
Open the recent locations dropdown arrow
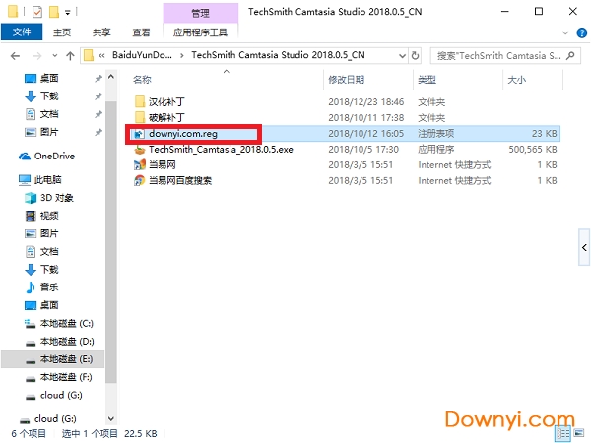pos(55,56)
